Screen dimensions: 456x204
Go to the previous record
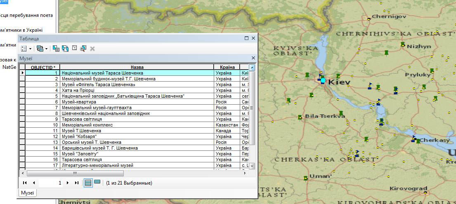[33, 183]
